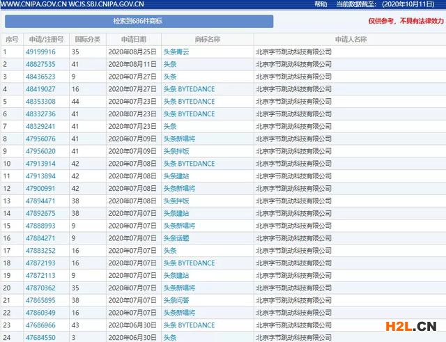This screenshot has height=342, width=446.
Task: Open registration number 47913894
Action: click(x=40, y=176)
